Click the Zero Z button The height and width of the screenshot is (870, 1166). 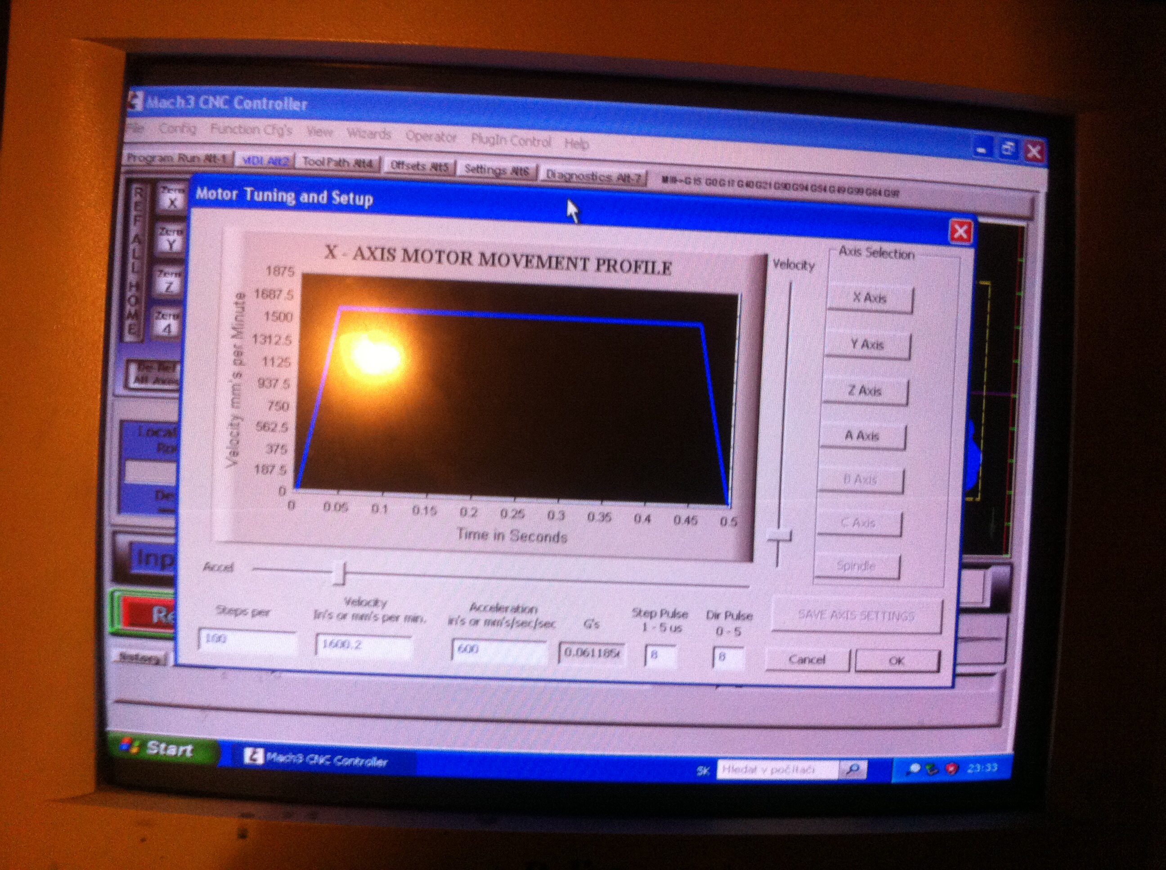169,283
